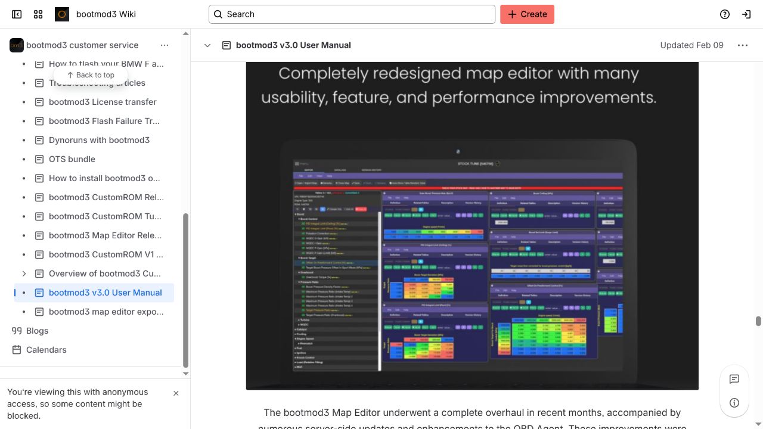Open bootmod3 Flash Failure Tr... page
Viewport: 763px width, 429px height.
[x=104, y=121]
